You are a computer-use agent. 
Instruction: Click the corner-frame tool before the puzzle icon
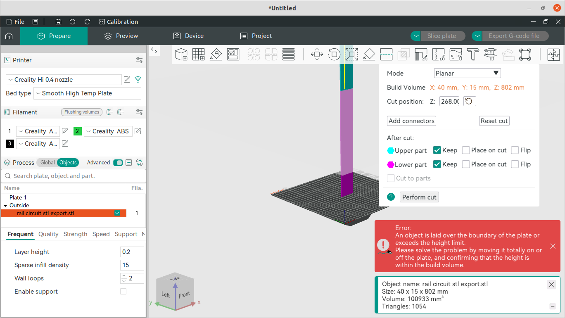525,55
